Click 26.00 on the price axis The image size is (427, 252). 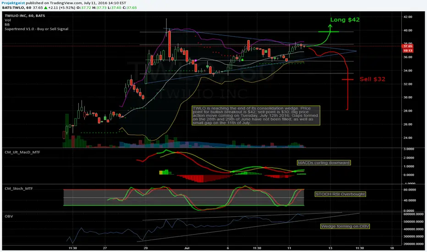(408, 124)
